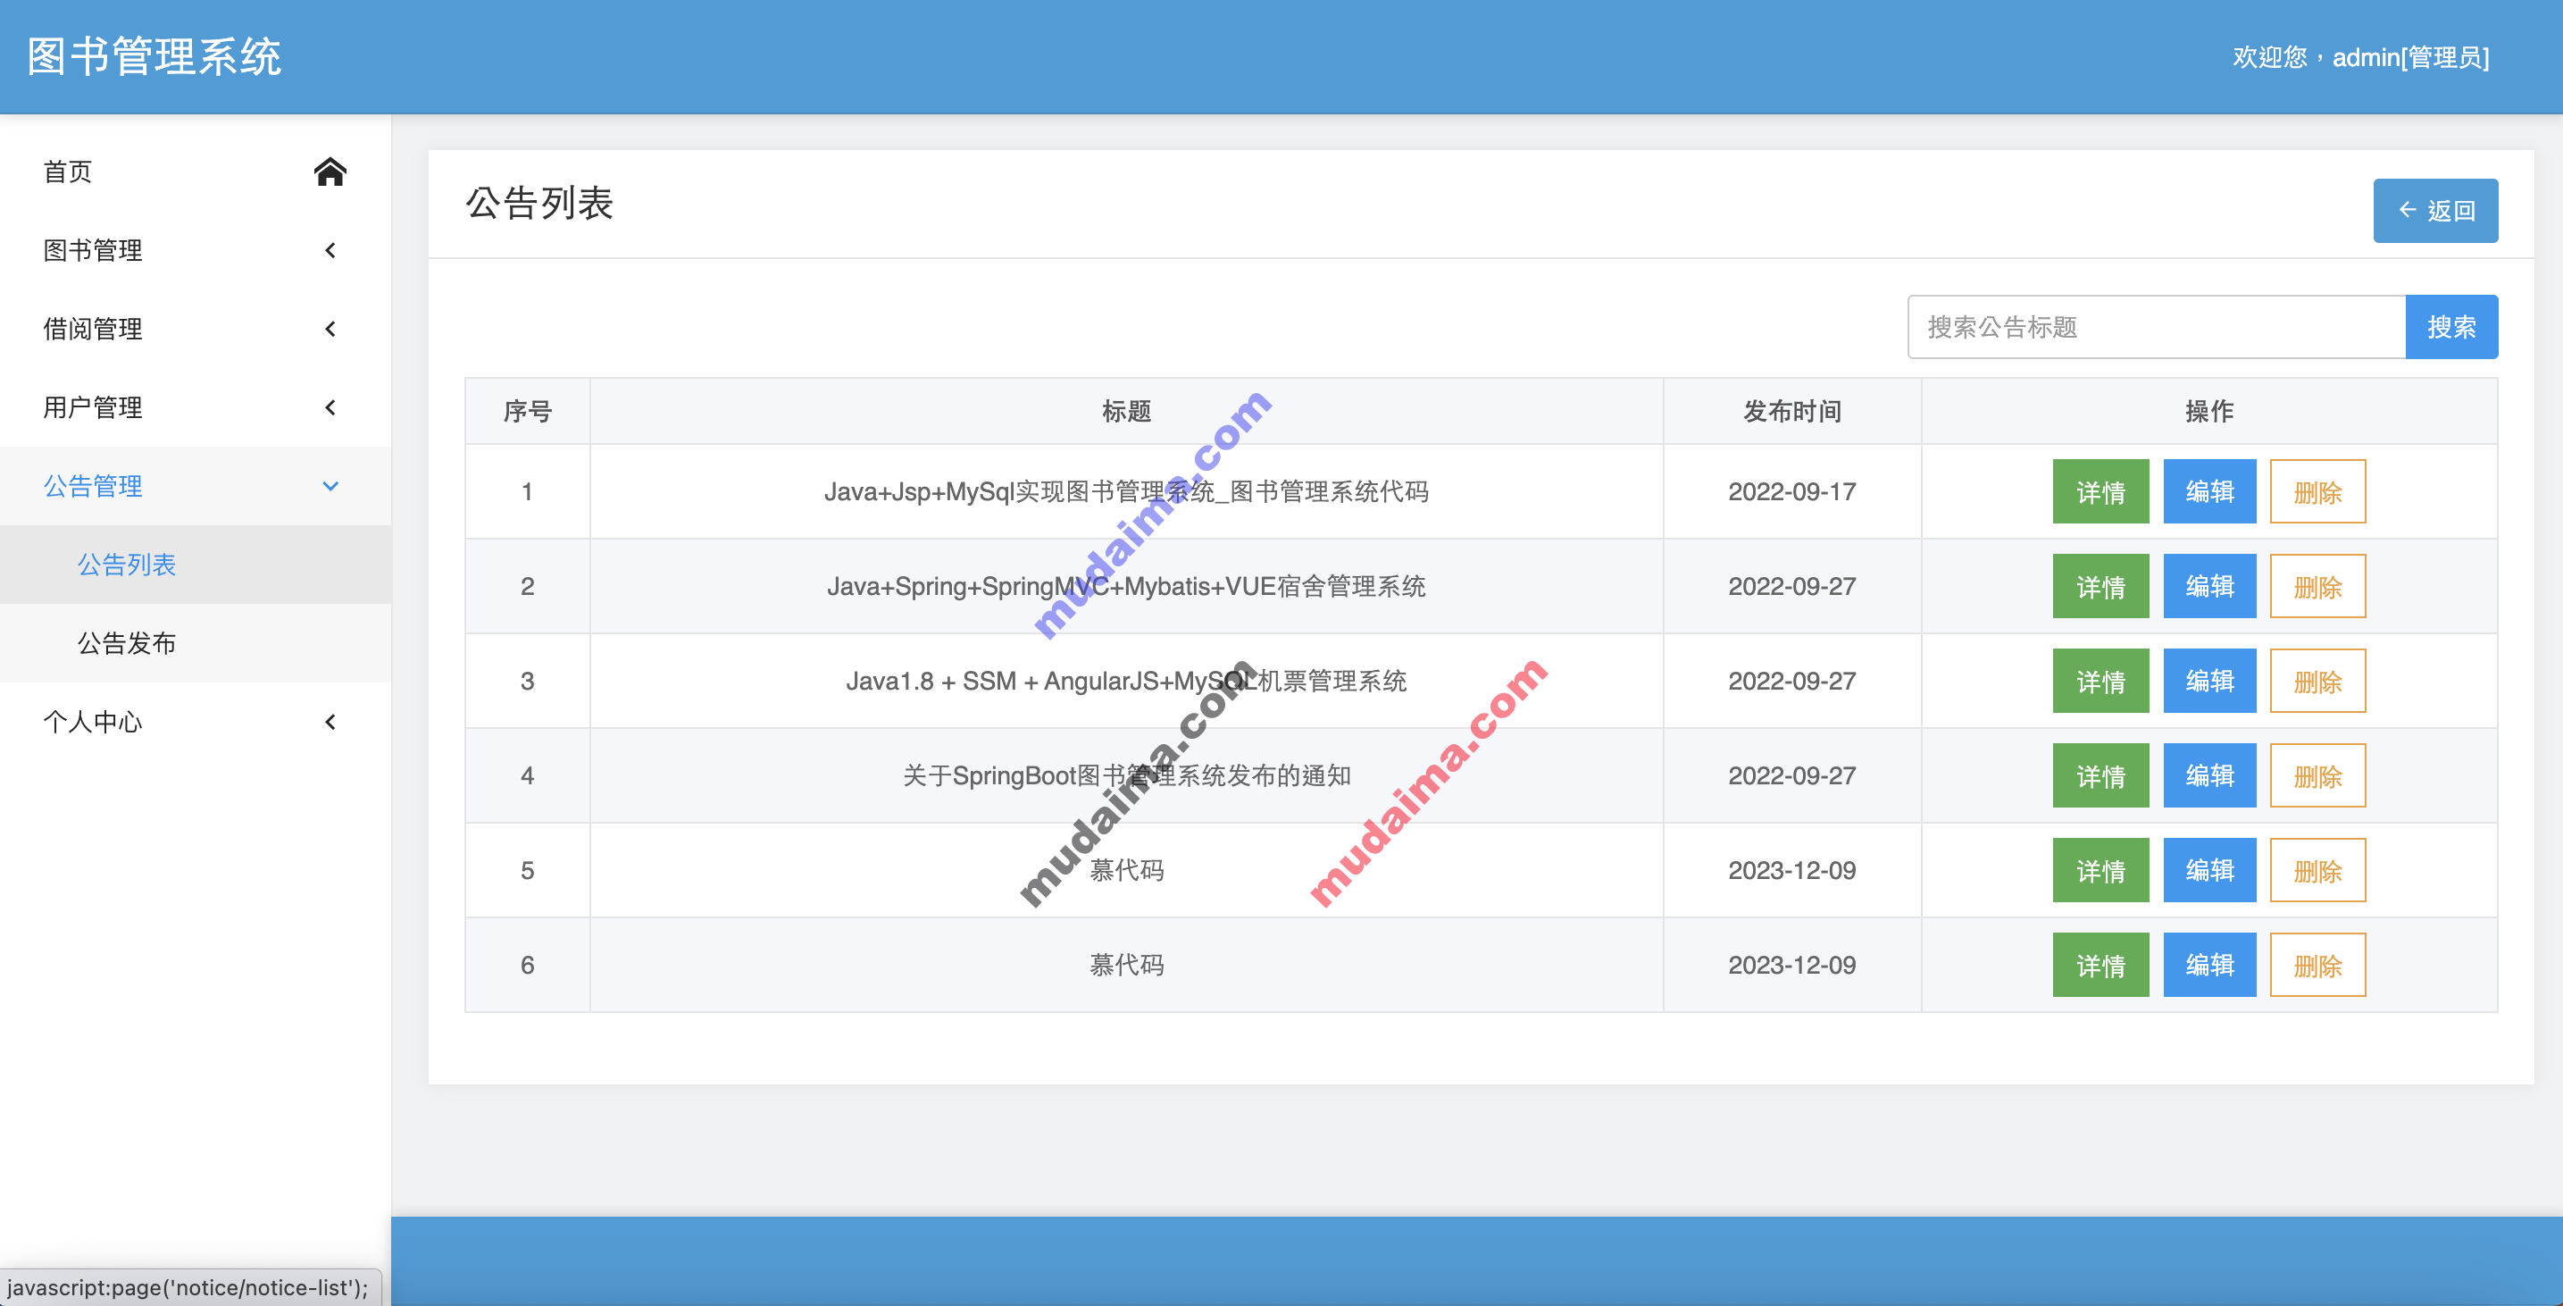Viewport: 2563px width, 1306px height.
Task: Open the 用户管理 menu label
Action: pyautogui.click(x=93, y=407)
